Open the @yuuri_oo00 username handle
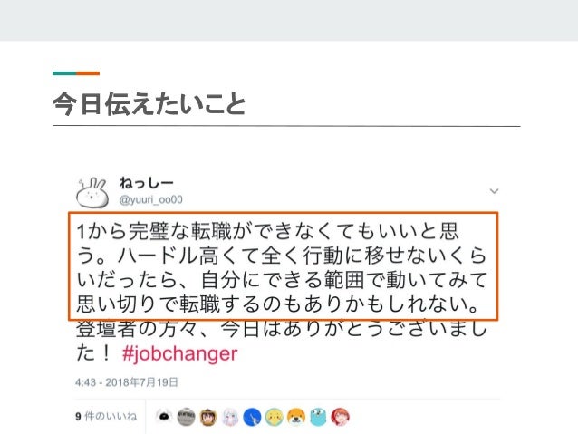578x434 pixels. coord(150,200)
